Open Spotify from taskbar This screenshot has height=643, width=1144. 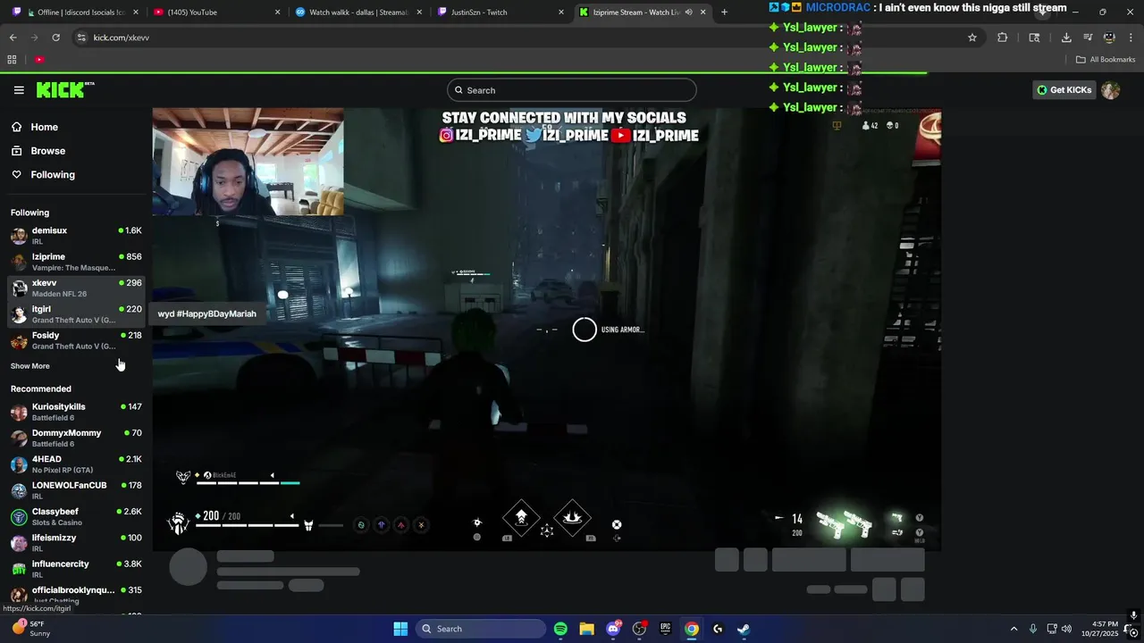[x=560, y=629]
